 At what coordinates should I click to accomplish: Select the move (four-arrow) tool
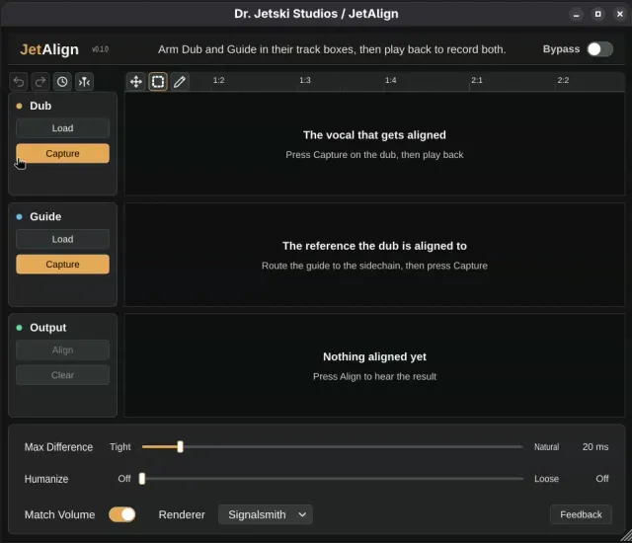[x=136, y=82]
